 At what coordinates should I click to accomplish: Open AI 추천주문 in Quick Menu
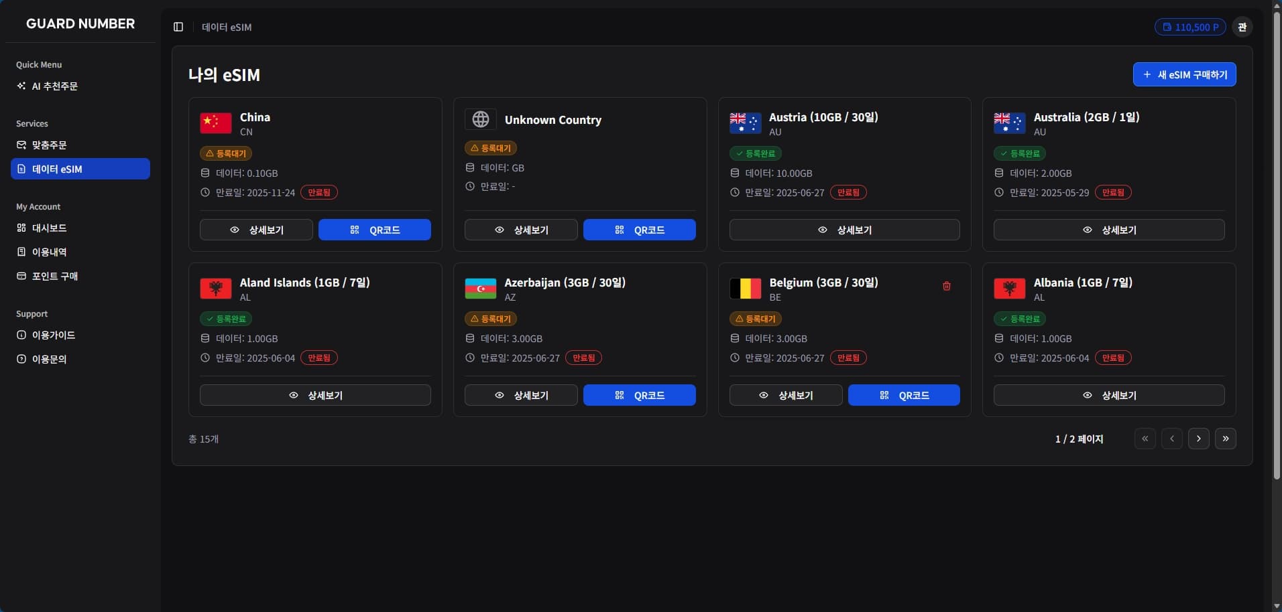pos(54,86)
